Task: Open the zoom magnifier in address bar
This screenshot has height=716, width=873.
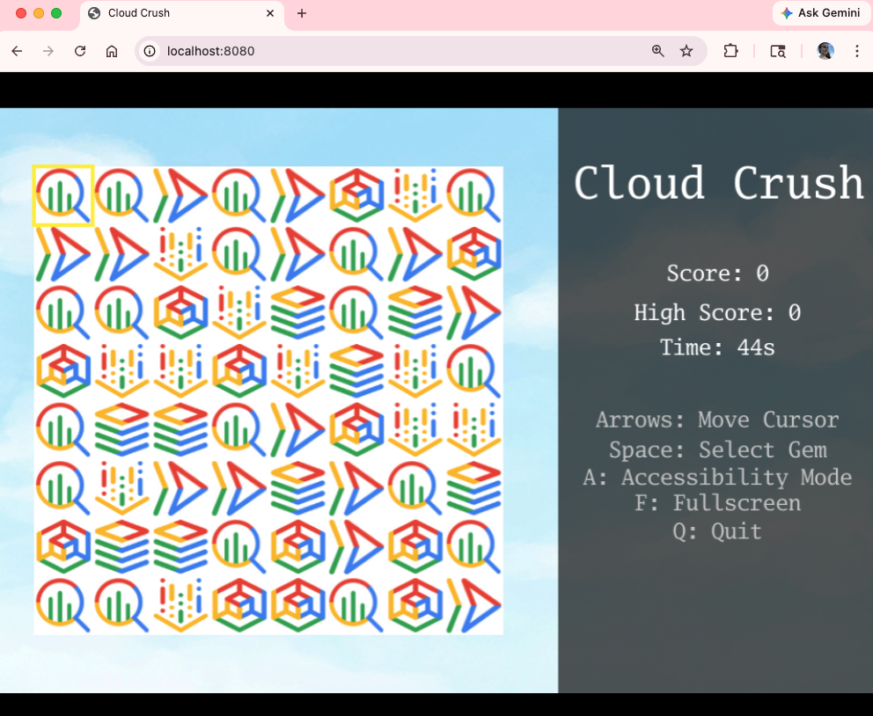Action: coord(657,51)
